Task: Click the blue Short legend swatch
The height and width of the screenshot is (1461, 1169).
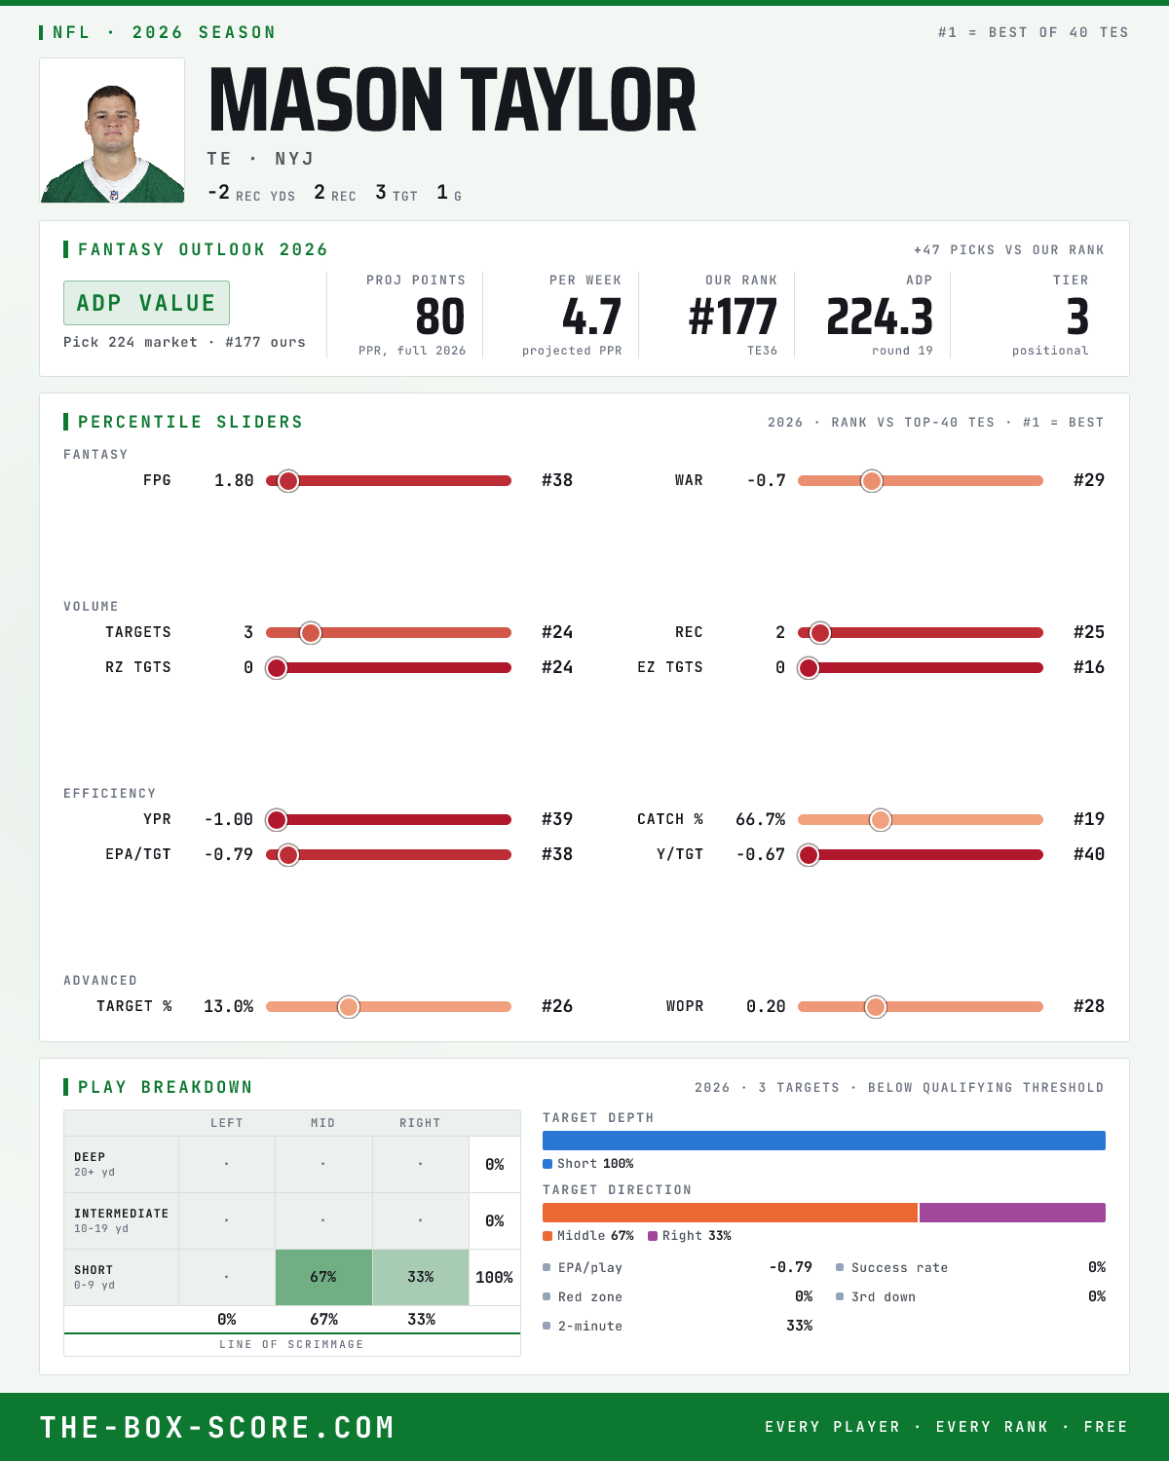Action: click(x=547, y=1164)
